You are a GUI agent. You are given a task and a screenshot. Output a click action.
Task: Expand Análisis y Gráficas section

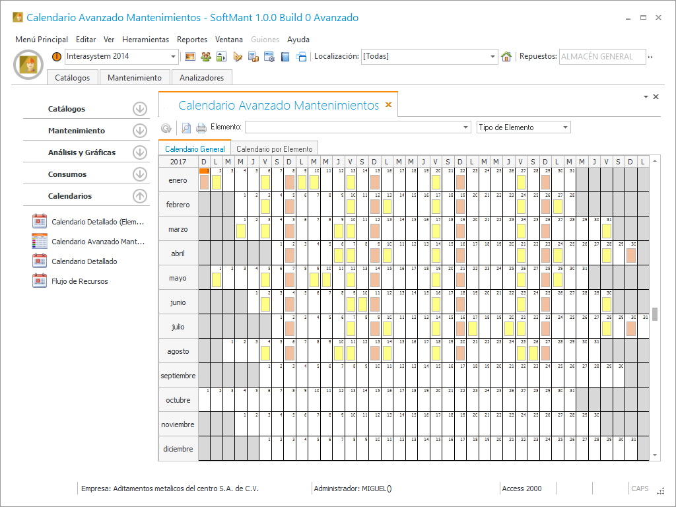pos(139,152)
